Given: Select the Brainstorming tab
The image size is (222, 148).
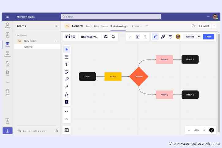Looking at the screenshot, I should point(118,26).
